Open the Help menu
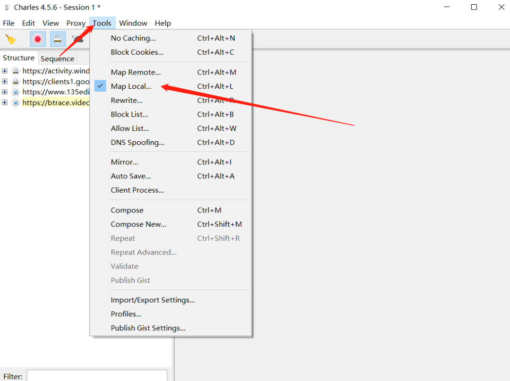Screen dimensions: 510x381 (x=162, y=23)
